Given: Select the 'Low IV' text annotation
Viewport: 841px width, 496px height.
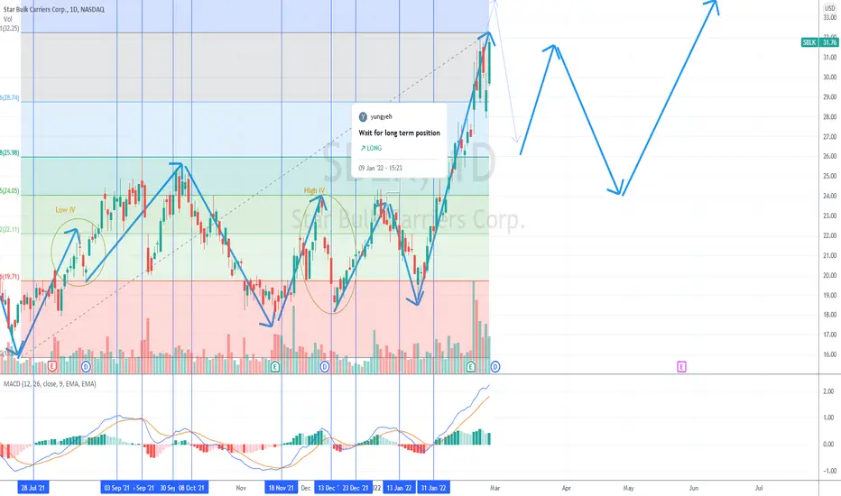Looking at the screenshot, I should point(66,209).
